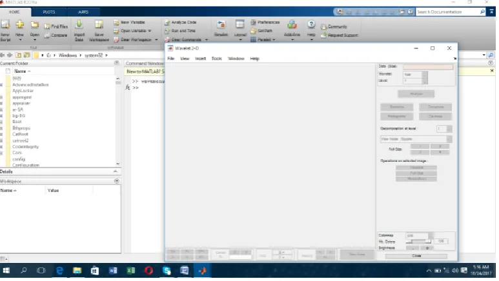Open the Add-Ons icon
The width and height of the screenshot is (499, 281).
pos(292,24)
